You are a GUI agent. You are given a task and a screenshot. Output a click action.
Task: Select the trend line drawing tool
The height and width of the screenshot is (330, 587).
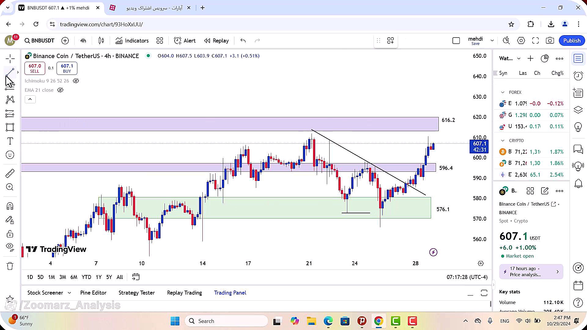click(x=10, y=72)
